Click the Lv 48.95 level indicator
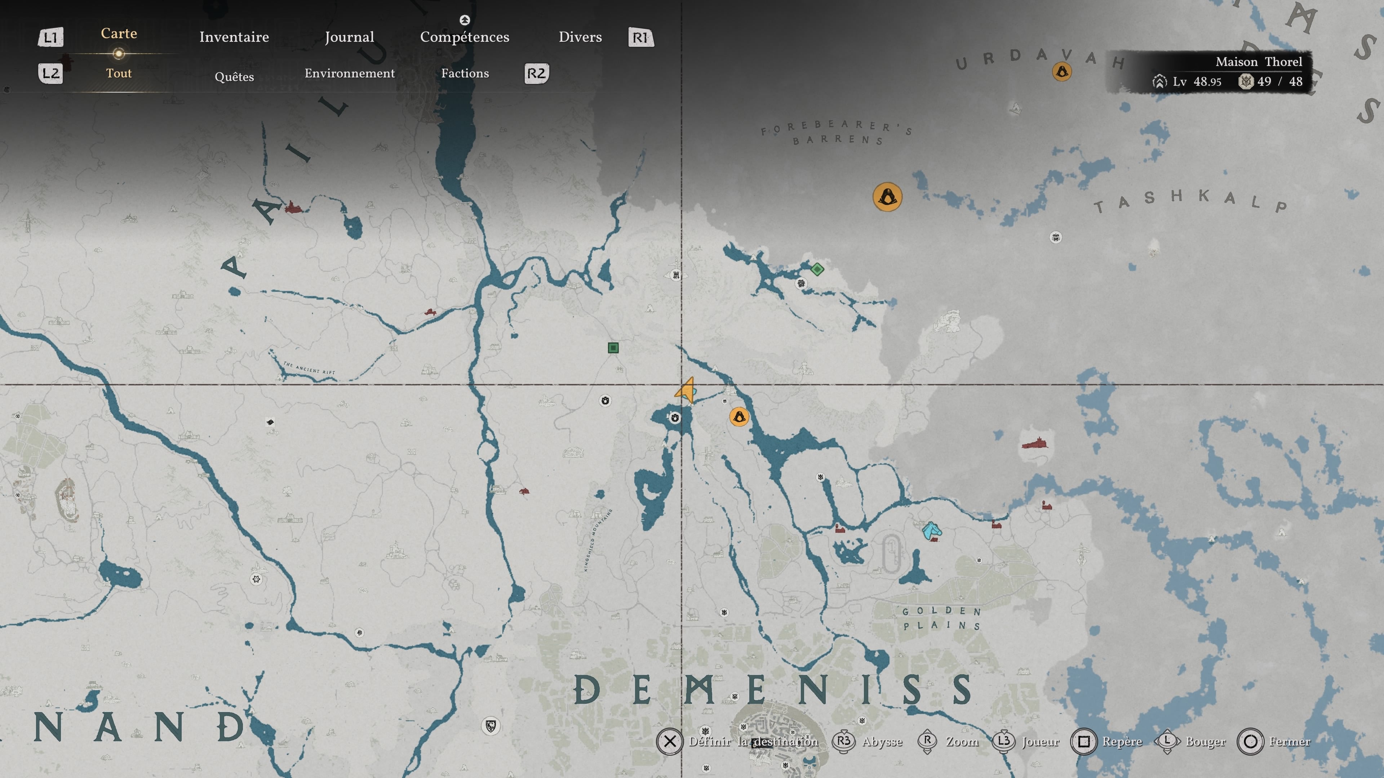Image resolution: width=1384 pixels, height=778 pixels. [x=1187, y=82]
